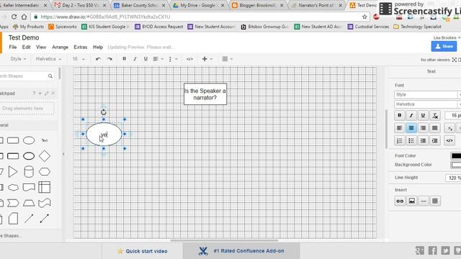Click the bulleted list icon in the Text panel
This screenshot has height=259, width=461.
[411, 141]
